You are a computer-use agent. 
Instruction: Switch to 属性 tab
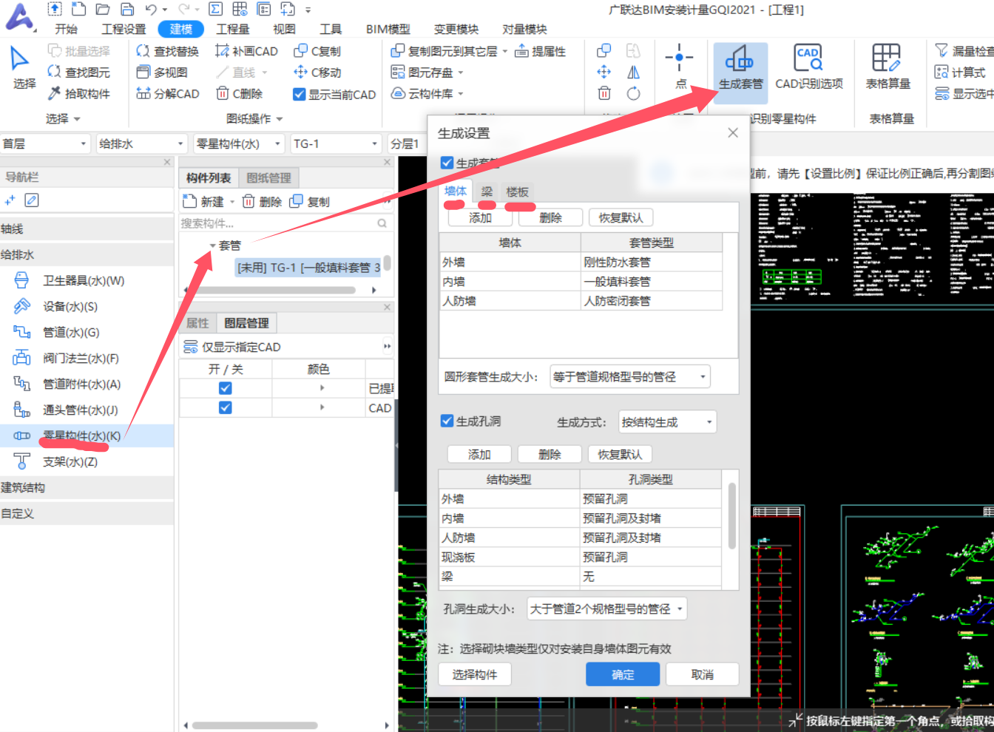(x=197, y=323)
